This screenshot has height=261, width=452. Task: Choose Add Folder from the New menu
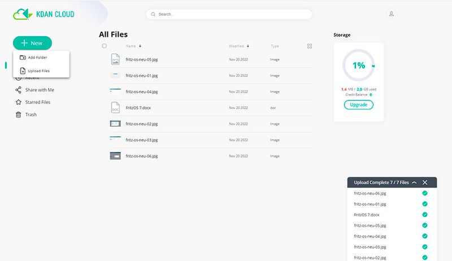click(37, 58)
